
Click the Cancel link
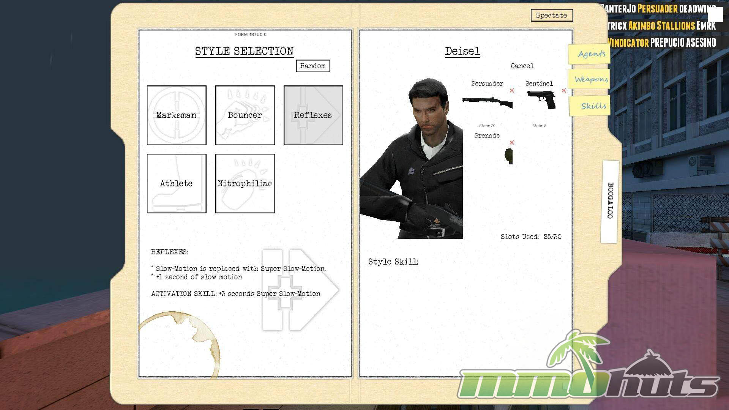click(x=522, y=66)
